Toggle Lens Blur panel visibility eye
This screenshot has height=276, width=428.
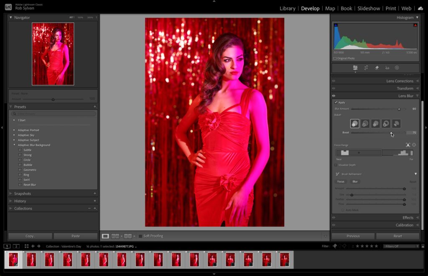[x=334, y=96]
